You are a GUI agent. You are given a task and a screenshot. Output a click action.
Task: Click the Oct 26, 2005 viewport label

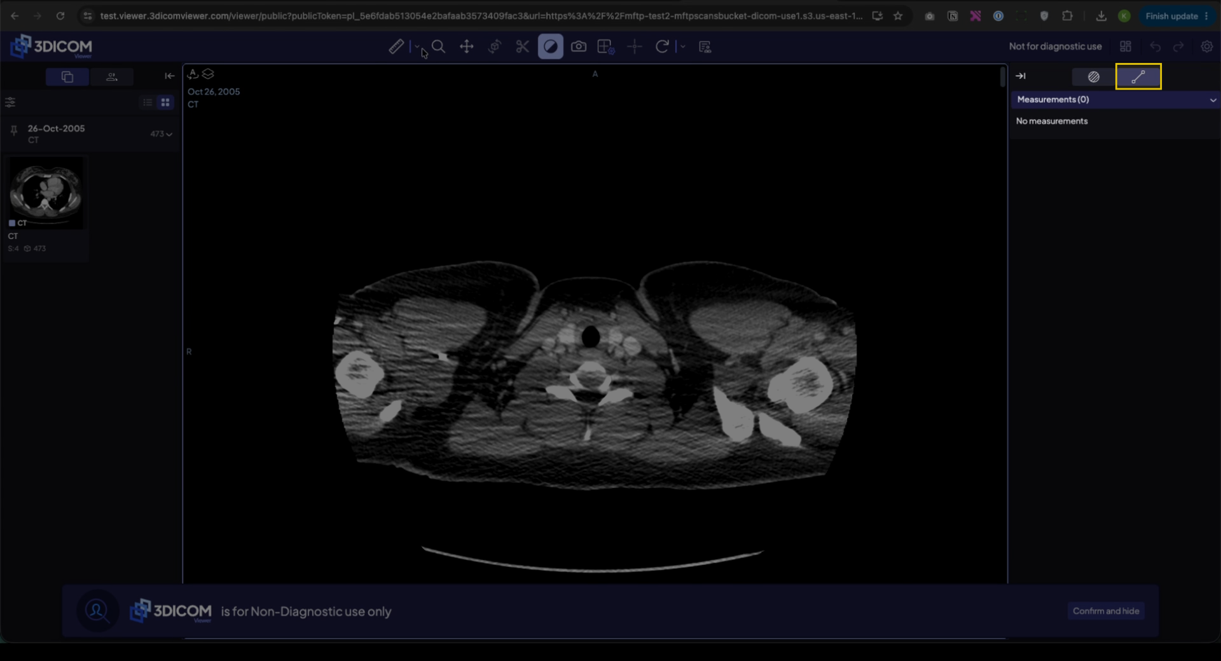click(x=214, y=92)
